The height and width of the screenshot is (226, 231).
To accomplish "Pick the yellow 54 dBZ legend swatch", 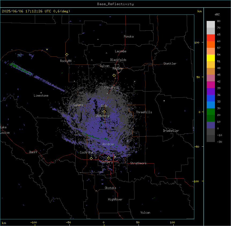I will [211, 58].
